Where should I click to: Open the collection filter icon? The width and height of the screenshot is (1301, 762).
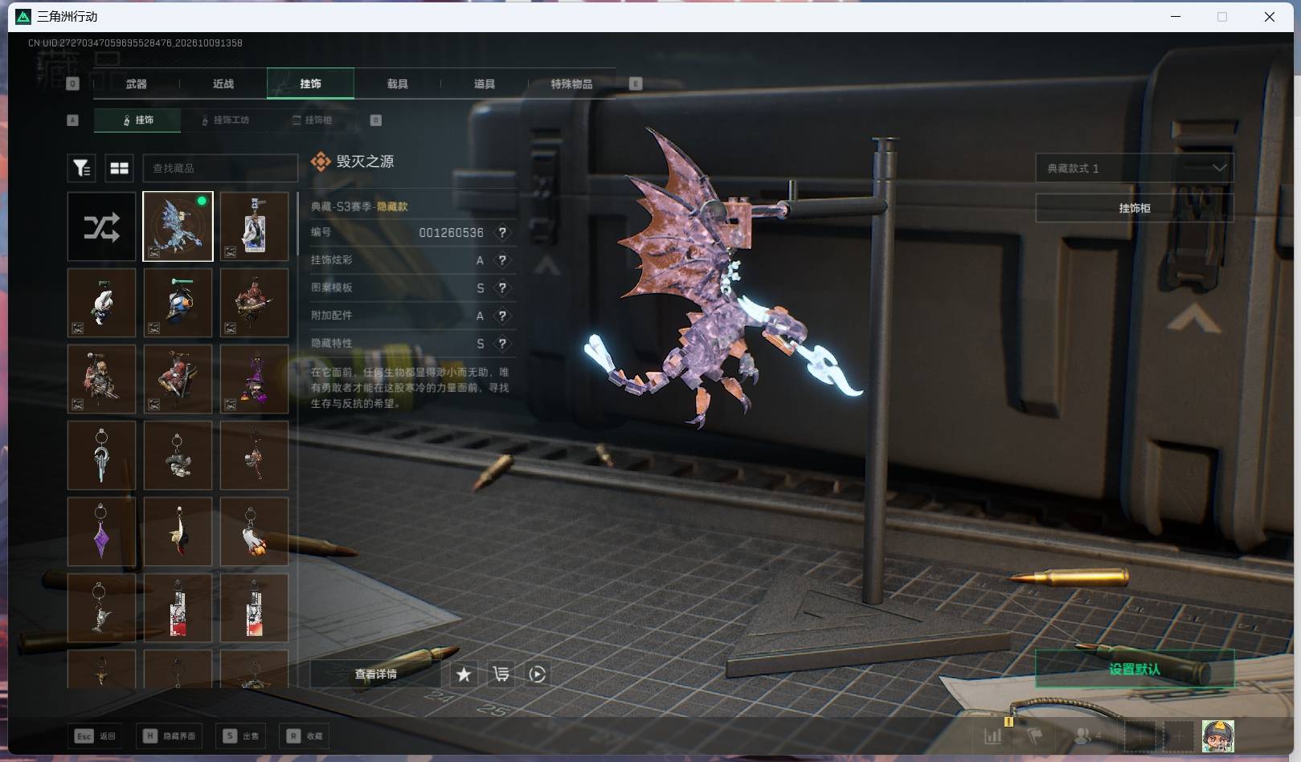(81, 168)
